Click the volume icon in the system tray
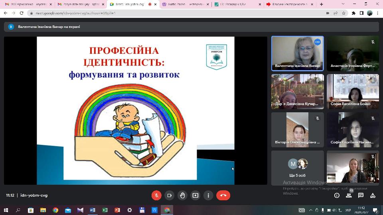Screen dimensions: 383x215 pos(334,210)
